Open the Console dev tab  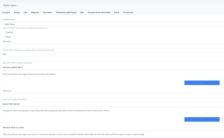pos(128,12)
